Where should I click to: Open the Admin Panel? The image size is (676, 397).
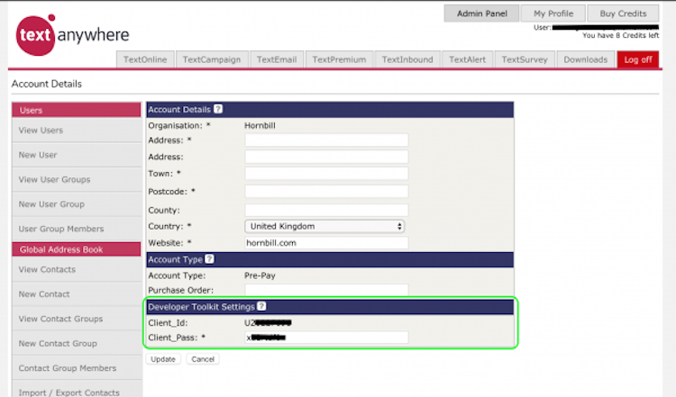482,14
